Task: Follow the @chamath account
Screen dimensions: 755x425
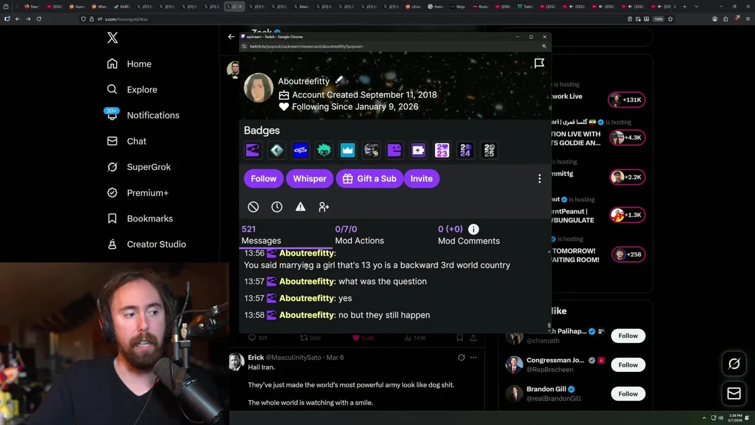Action: click(628, 336)
